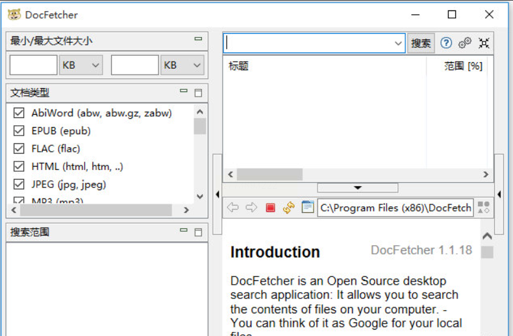Image resolution: width=513 pixels, height=336 pixels.
Task: Click the down triangle to hide preview pane
Action: pyautogui.click(x=358, y=188)
